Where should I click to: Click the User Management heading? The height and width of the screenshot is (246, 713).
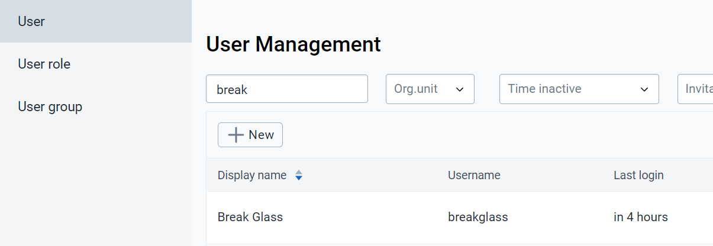coord(293,44)
